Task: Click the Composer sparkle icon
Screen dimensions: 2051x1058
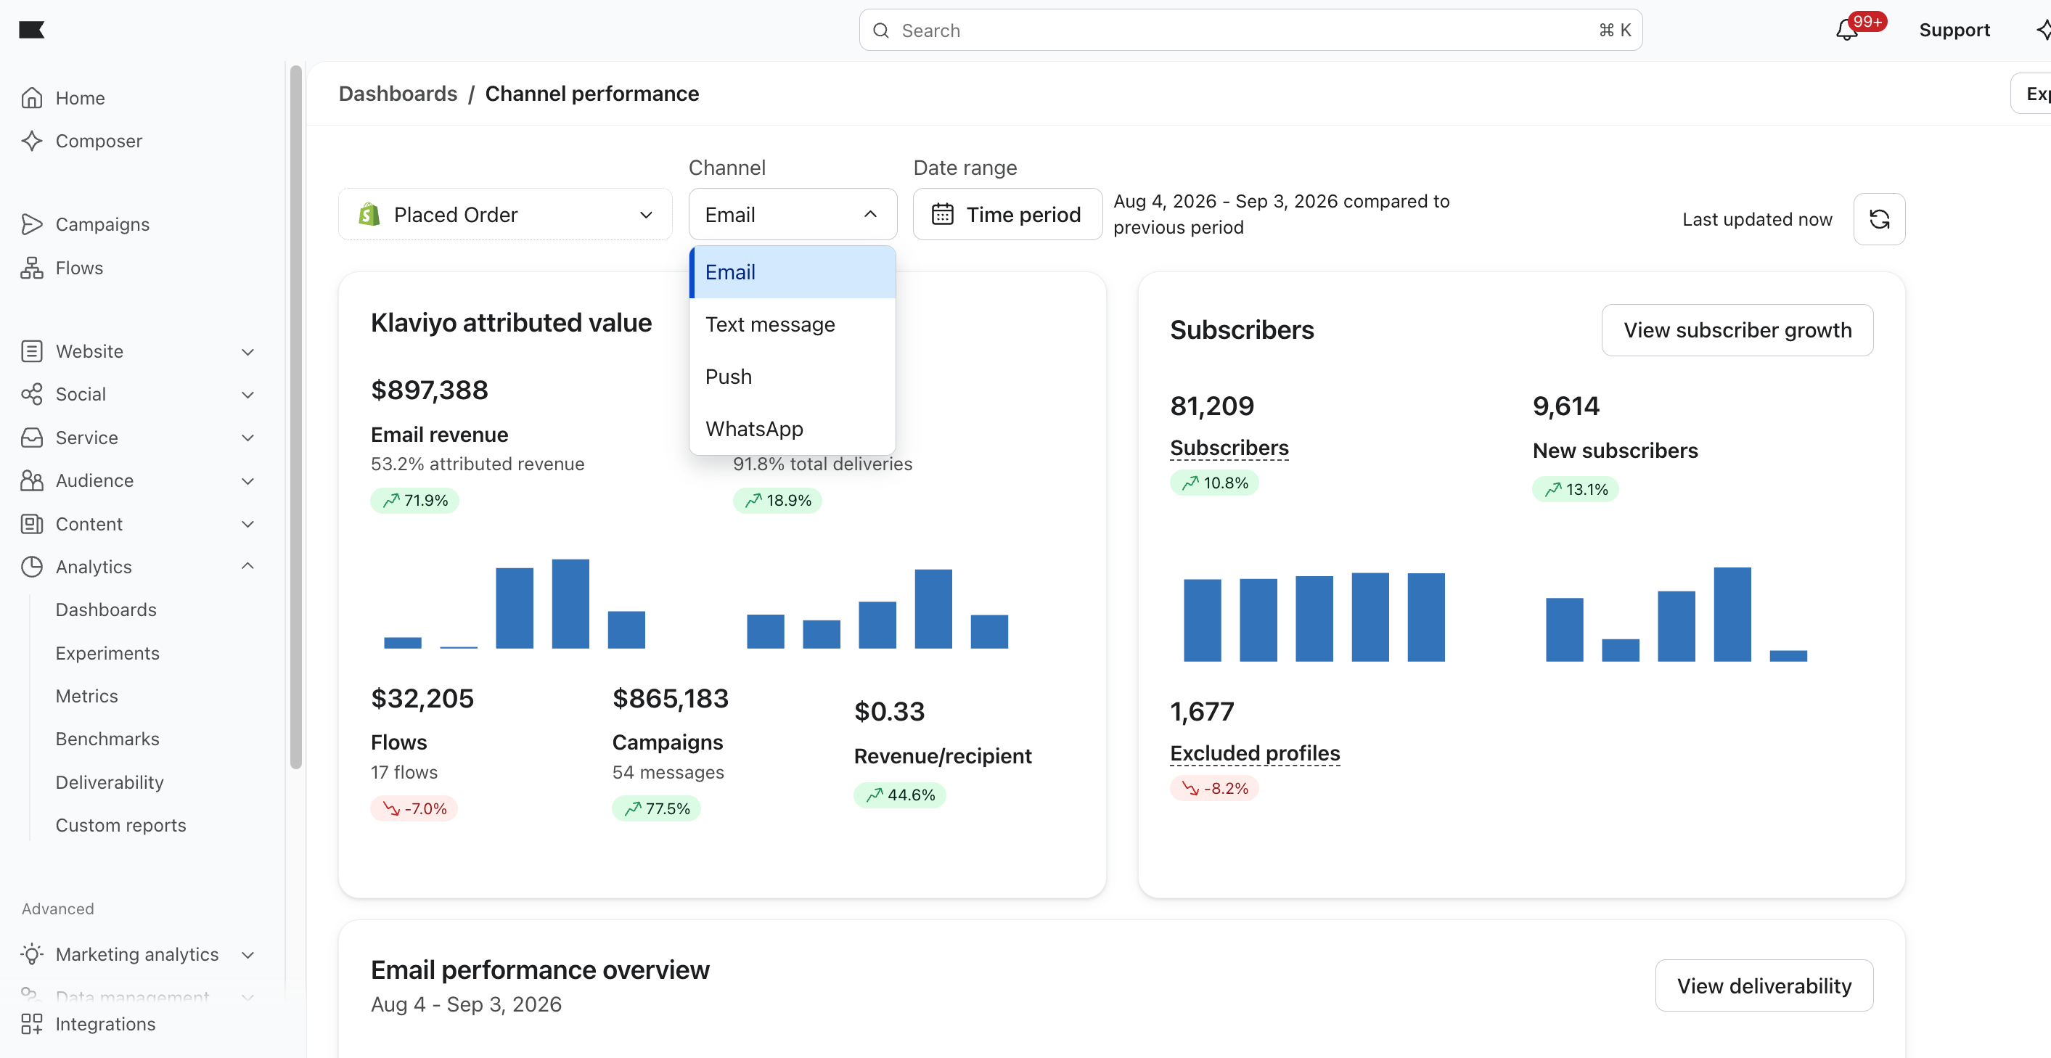Action: [x=32, y=141]
